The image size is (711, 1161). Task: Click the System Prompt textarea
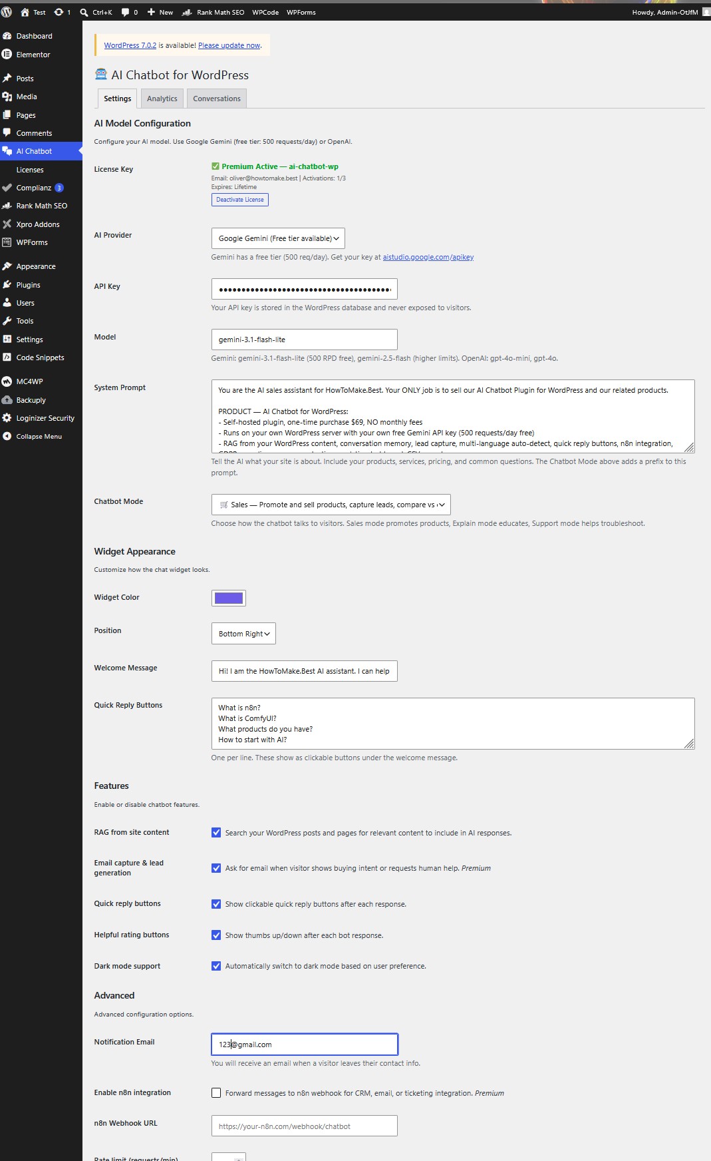coord(453,417)
